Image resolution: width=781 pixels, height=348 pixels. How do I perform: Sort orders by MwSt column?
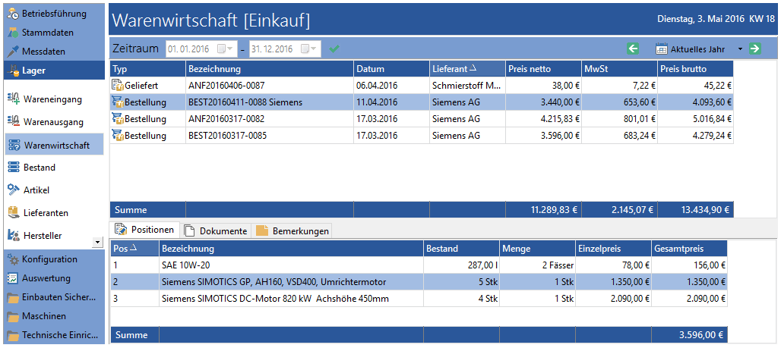click(619, 68)
